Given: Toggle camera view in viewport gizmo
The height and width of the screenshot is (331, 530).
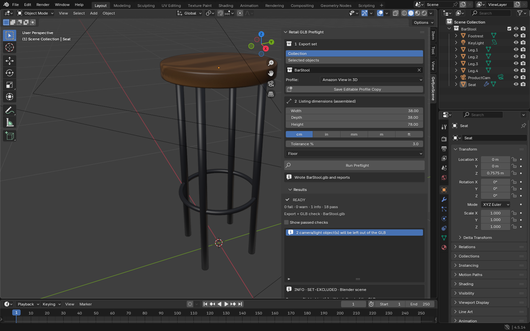Looking at the screenshot, I should 271,83.
